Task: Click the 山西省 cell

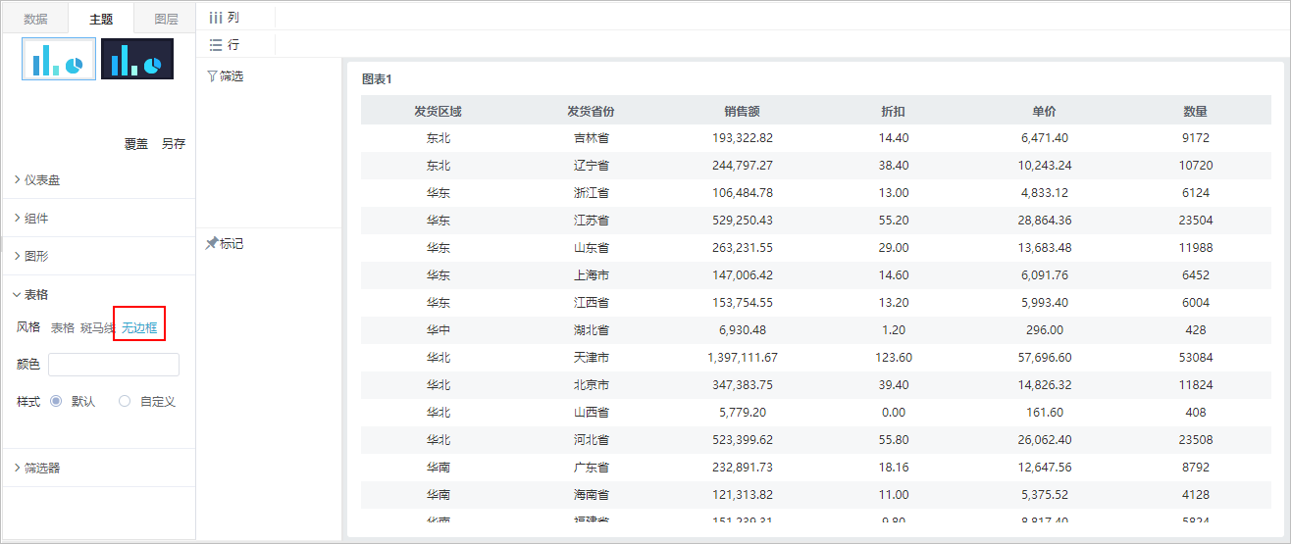Action: tap(592, 413)
